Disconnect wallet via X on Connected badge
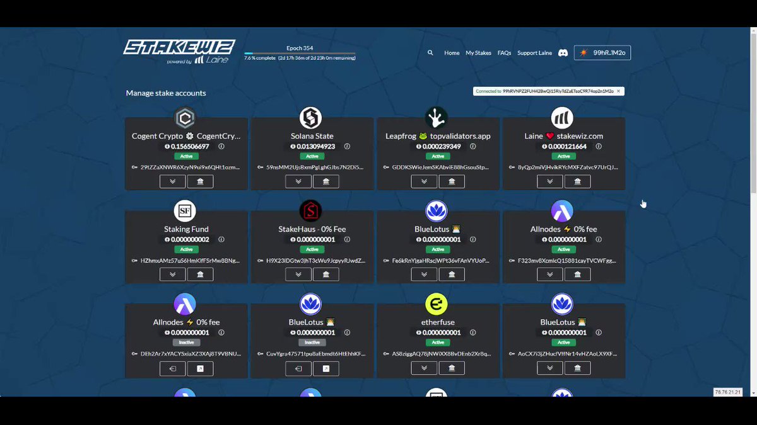Image resolution: width=757 pixels, height=425 pixels. pos(619,91)
